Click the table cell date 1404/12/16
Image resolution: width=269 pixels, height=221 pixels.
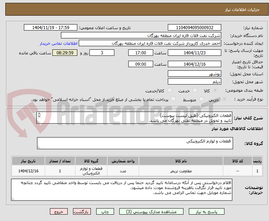(x=28, y=171)
